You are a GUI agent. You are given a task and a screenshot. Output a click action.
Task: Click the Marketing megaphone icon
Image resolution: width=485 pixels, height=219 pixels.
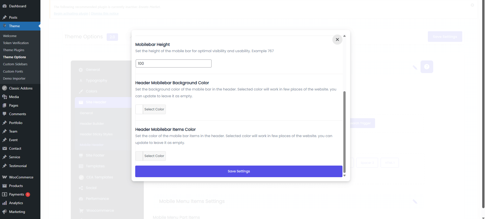tap(5, 212)
